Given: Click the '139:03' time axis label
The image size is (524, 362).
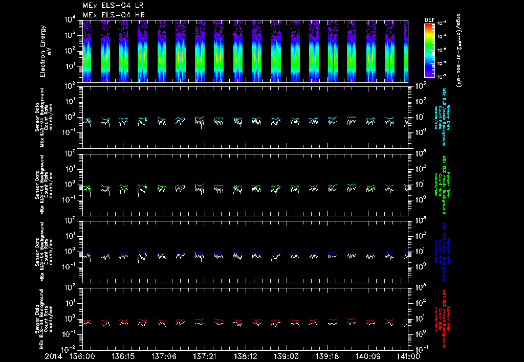Looking at the screenshot, I should click(286, 357).
